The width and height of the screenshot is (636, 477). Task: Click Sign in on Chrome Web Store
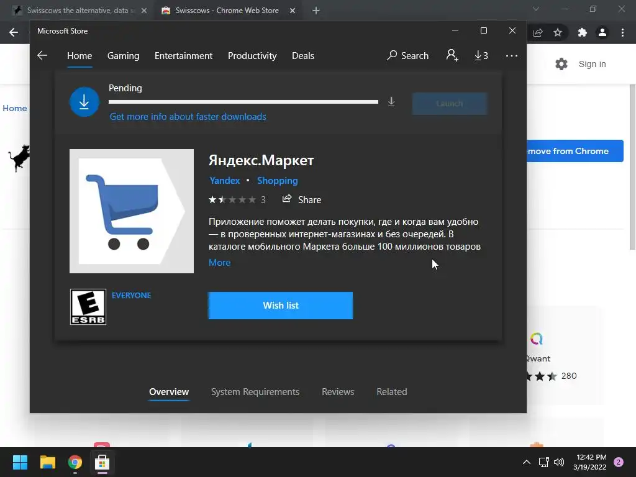592,64
